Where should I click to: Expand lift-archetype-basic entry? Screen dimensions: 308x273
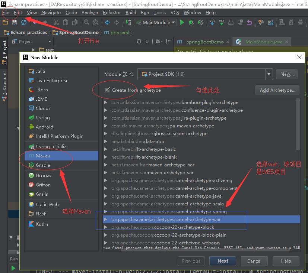click(106, 149)
